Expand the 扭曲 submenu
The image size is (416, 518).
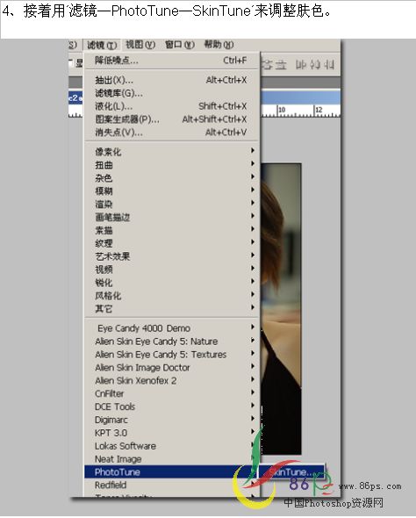click(172, 165)
